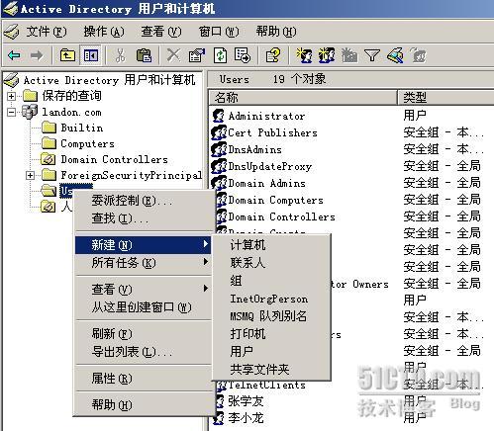Viewport: 494px width, 431px height.
Task: Click the Paste clipboard icon
Action: tap(144, 55)
